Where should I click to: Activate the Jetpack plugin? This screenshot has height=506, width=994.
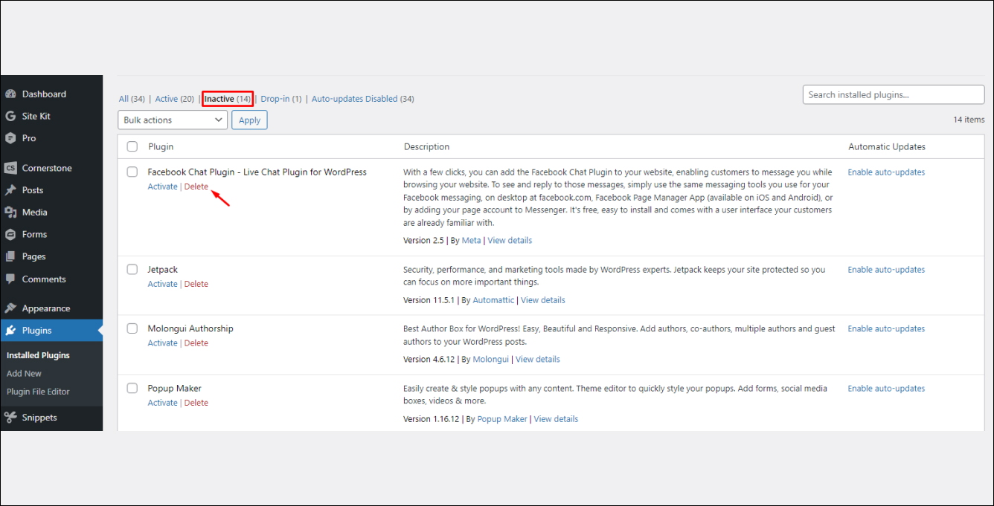(x=162, y=284)
